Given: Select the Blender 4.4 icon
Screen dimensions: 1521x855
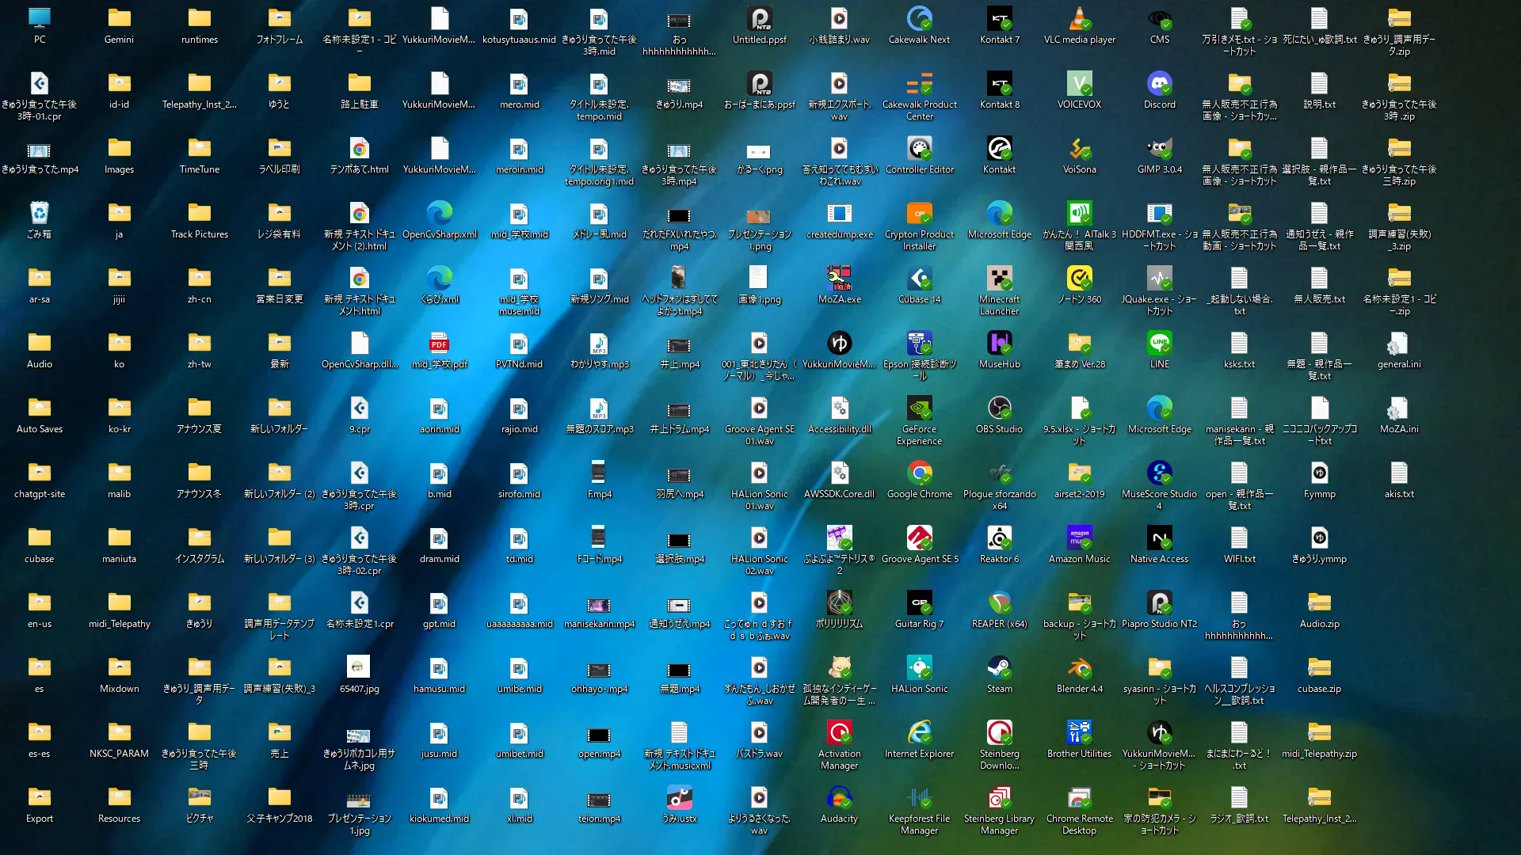Looking at the screenshot, I should 1079,668.
